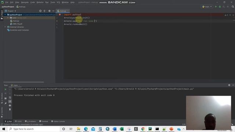Click restore layout icon in Run sidebar
Viewport: 235px width, 132px height.
(x=6, y=98)
